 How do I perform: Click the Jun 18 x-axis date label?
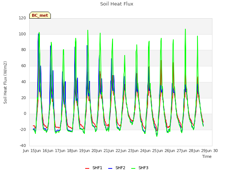66,151
